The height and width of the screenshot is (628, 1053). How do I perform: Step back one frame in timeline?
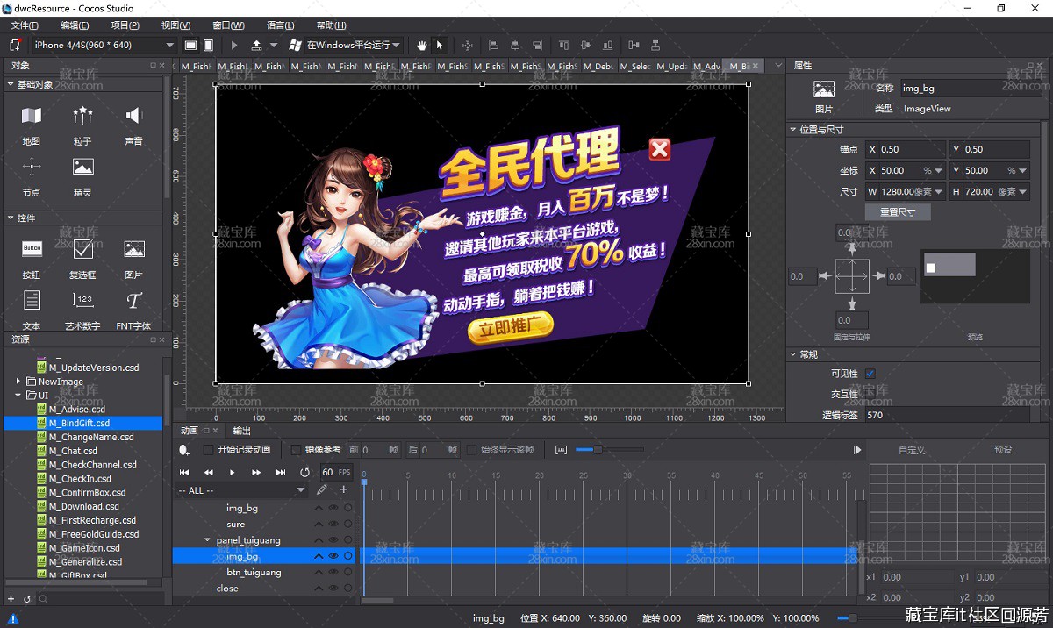coord(209,472)
